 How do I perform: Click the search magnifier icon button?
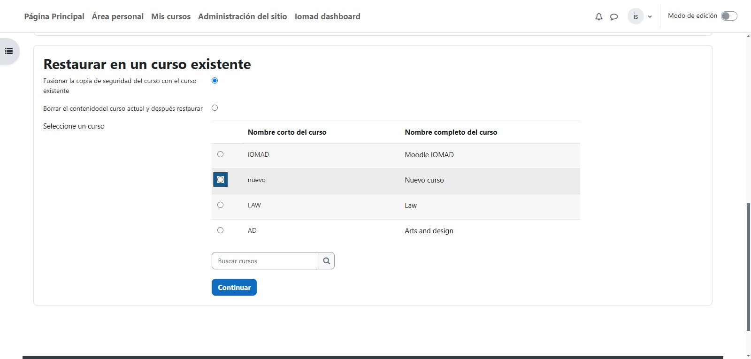pyautogui.click(x=327, y=261)
